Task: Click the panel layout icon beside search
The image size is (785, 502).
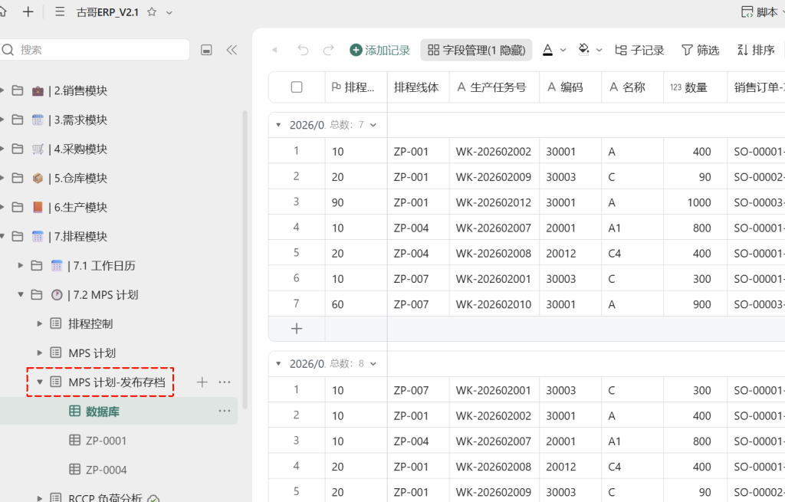Action: click(206, 50)
